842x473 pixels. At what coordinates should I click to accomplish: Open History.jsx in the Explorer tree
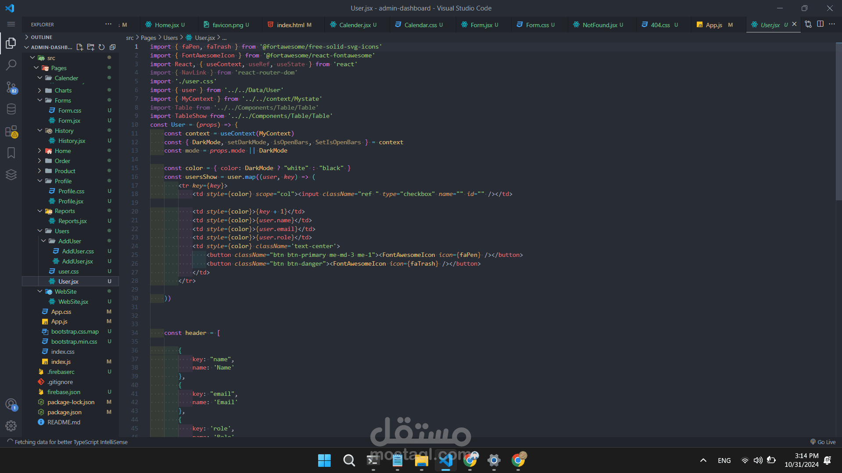(72, 141)
